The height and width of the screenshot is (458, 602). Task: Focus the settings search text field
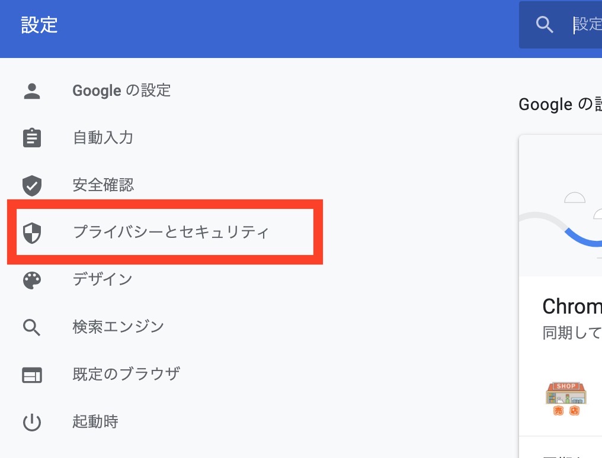click(x=587, y=25)
